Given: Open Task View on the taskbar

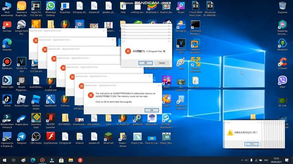Looking at the screenshot, I should [x=14, y=160].
